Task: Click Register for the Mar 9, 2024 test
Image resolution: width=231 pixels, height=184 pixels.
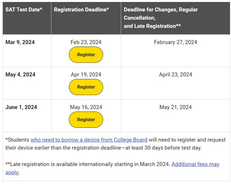Action: click(x=86, y=55)
